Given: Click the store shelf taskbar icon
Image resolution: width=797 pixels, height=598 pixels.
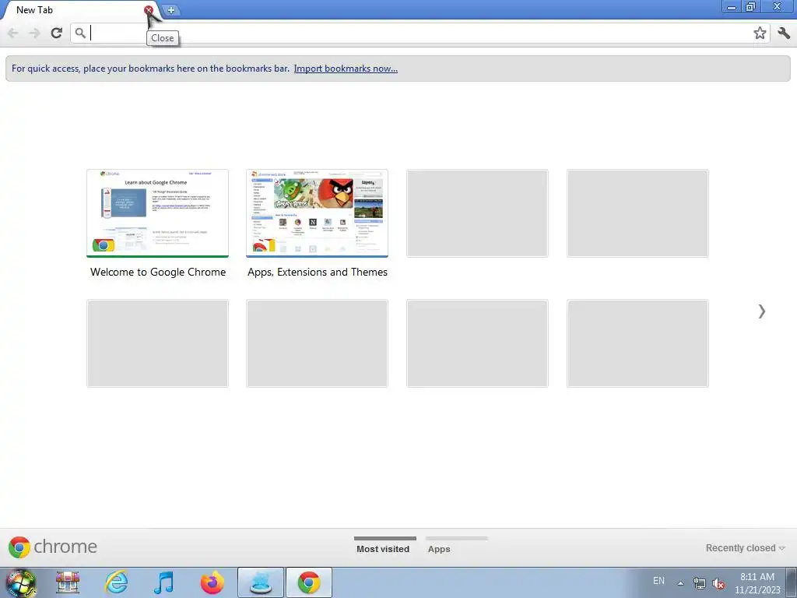Looking at the screenshot, I should coord(68,582).
